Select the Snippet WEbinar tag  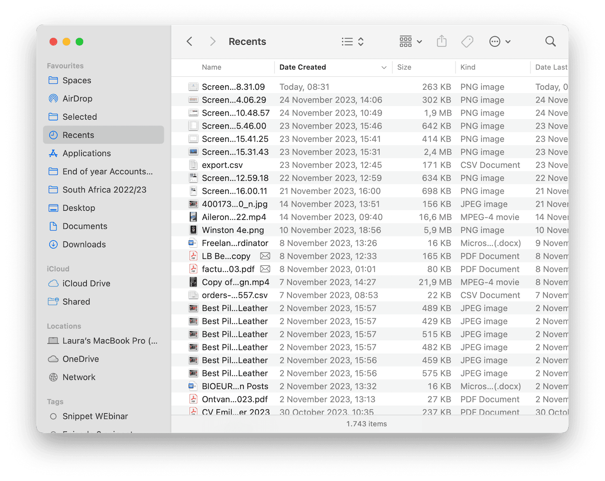click(x=95, y=416)
